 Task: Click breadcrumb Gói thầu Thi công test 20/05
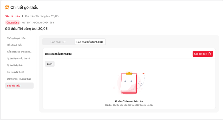point(42,16)
